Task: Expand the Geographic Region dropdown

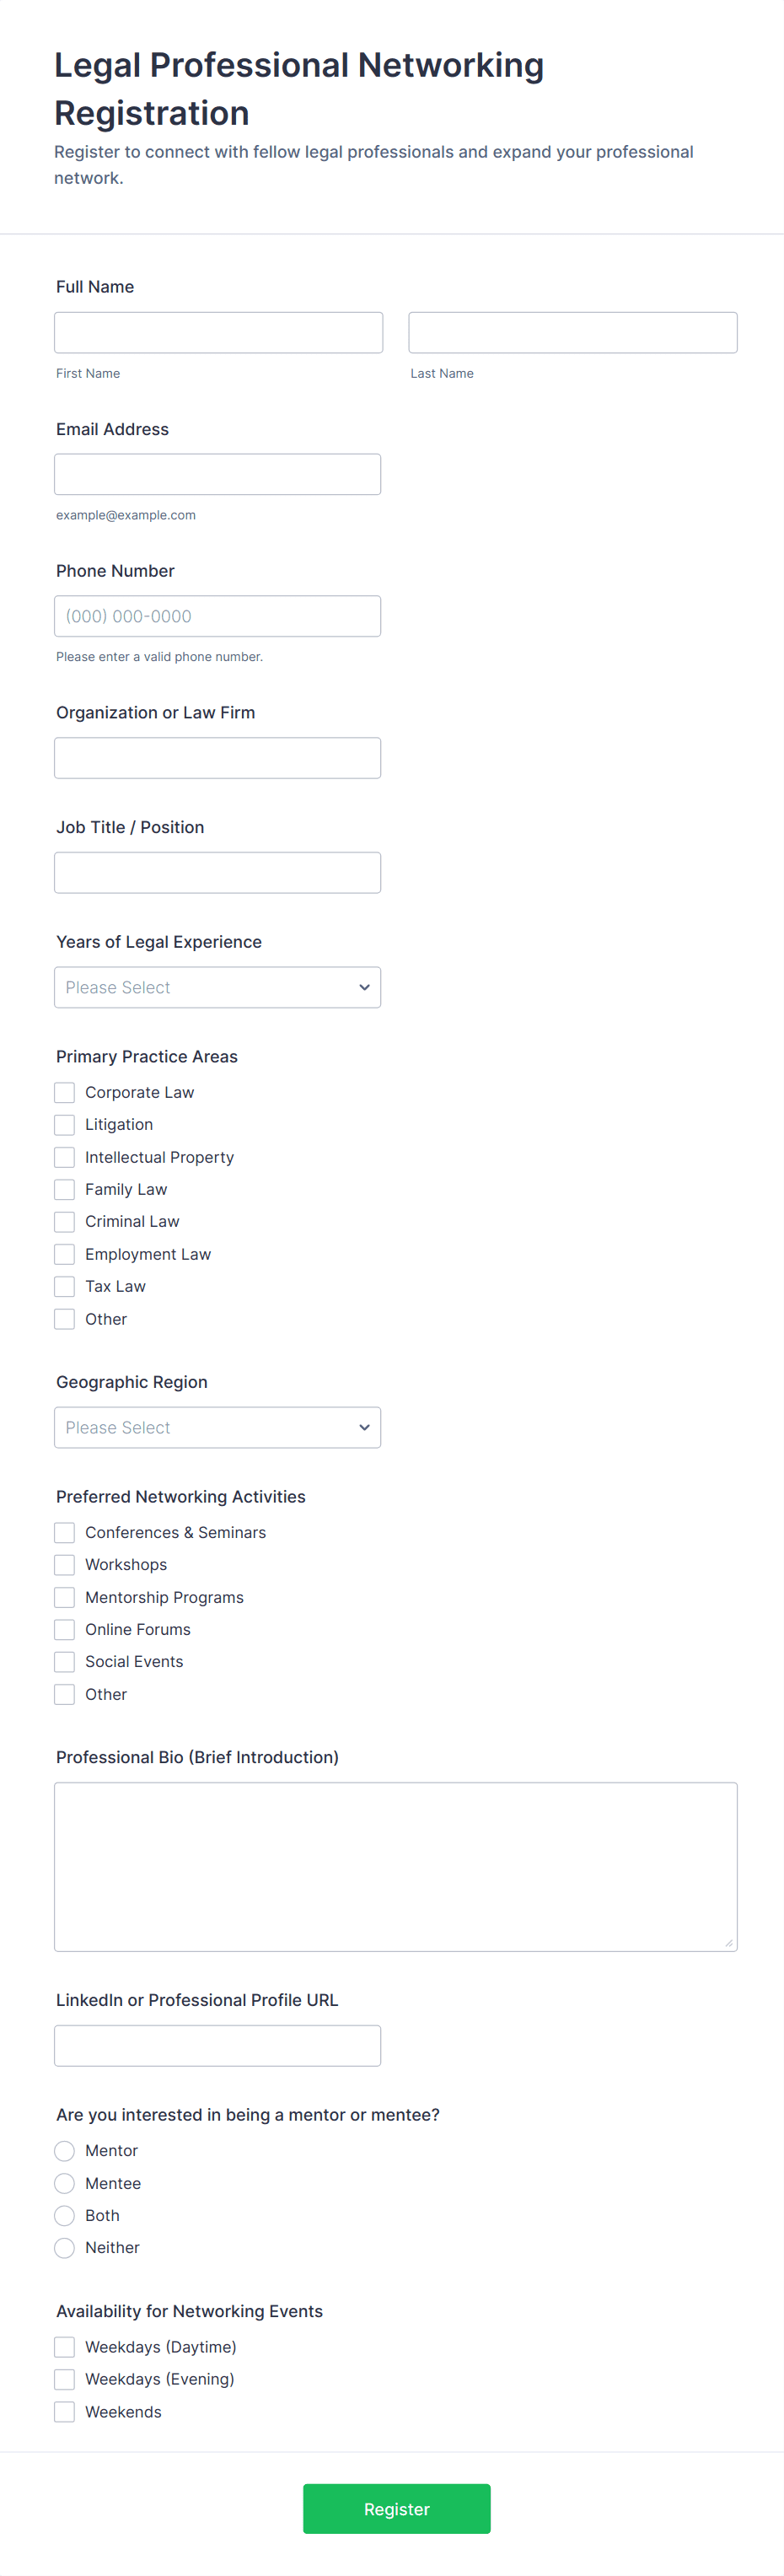Action: point(217,1427)
